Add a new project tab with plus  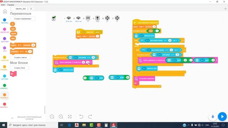pos(225,9)
